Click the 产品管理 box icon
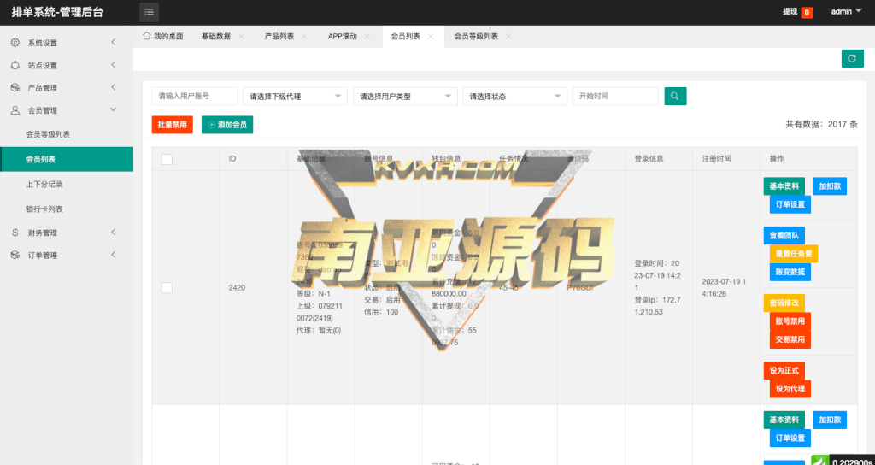875x465 pixels. pyautogui.click(x=15, y=88)
